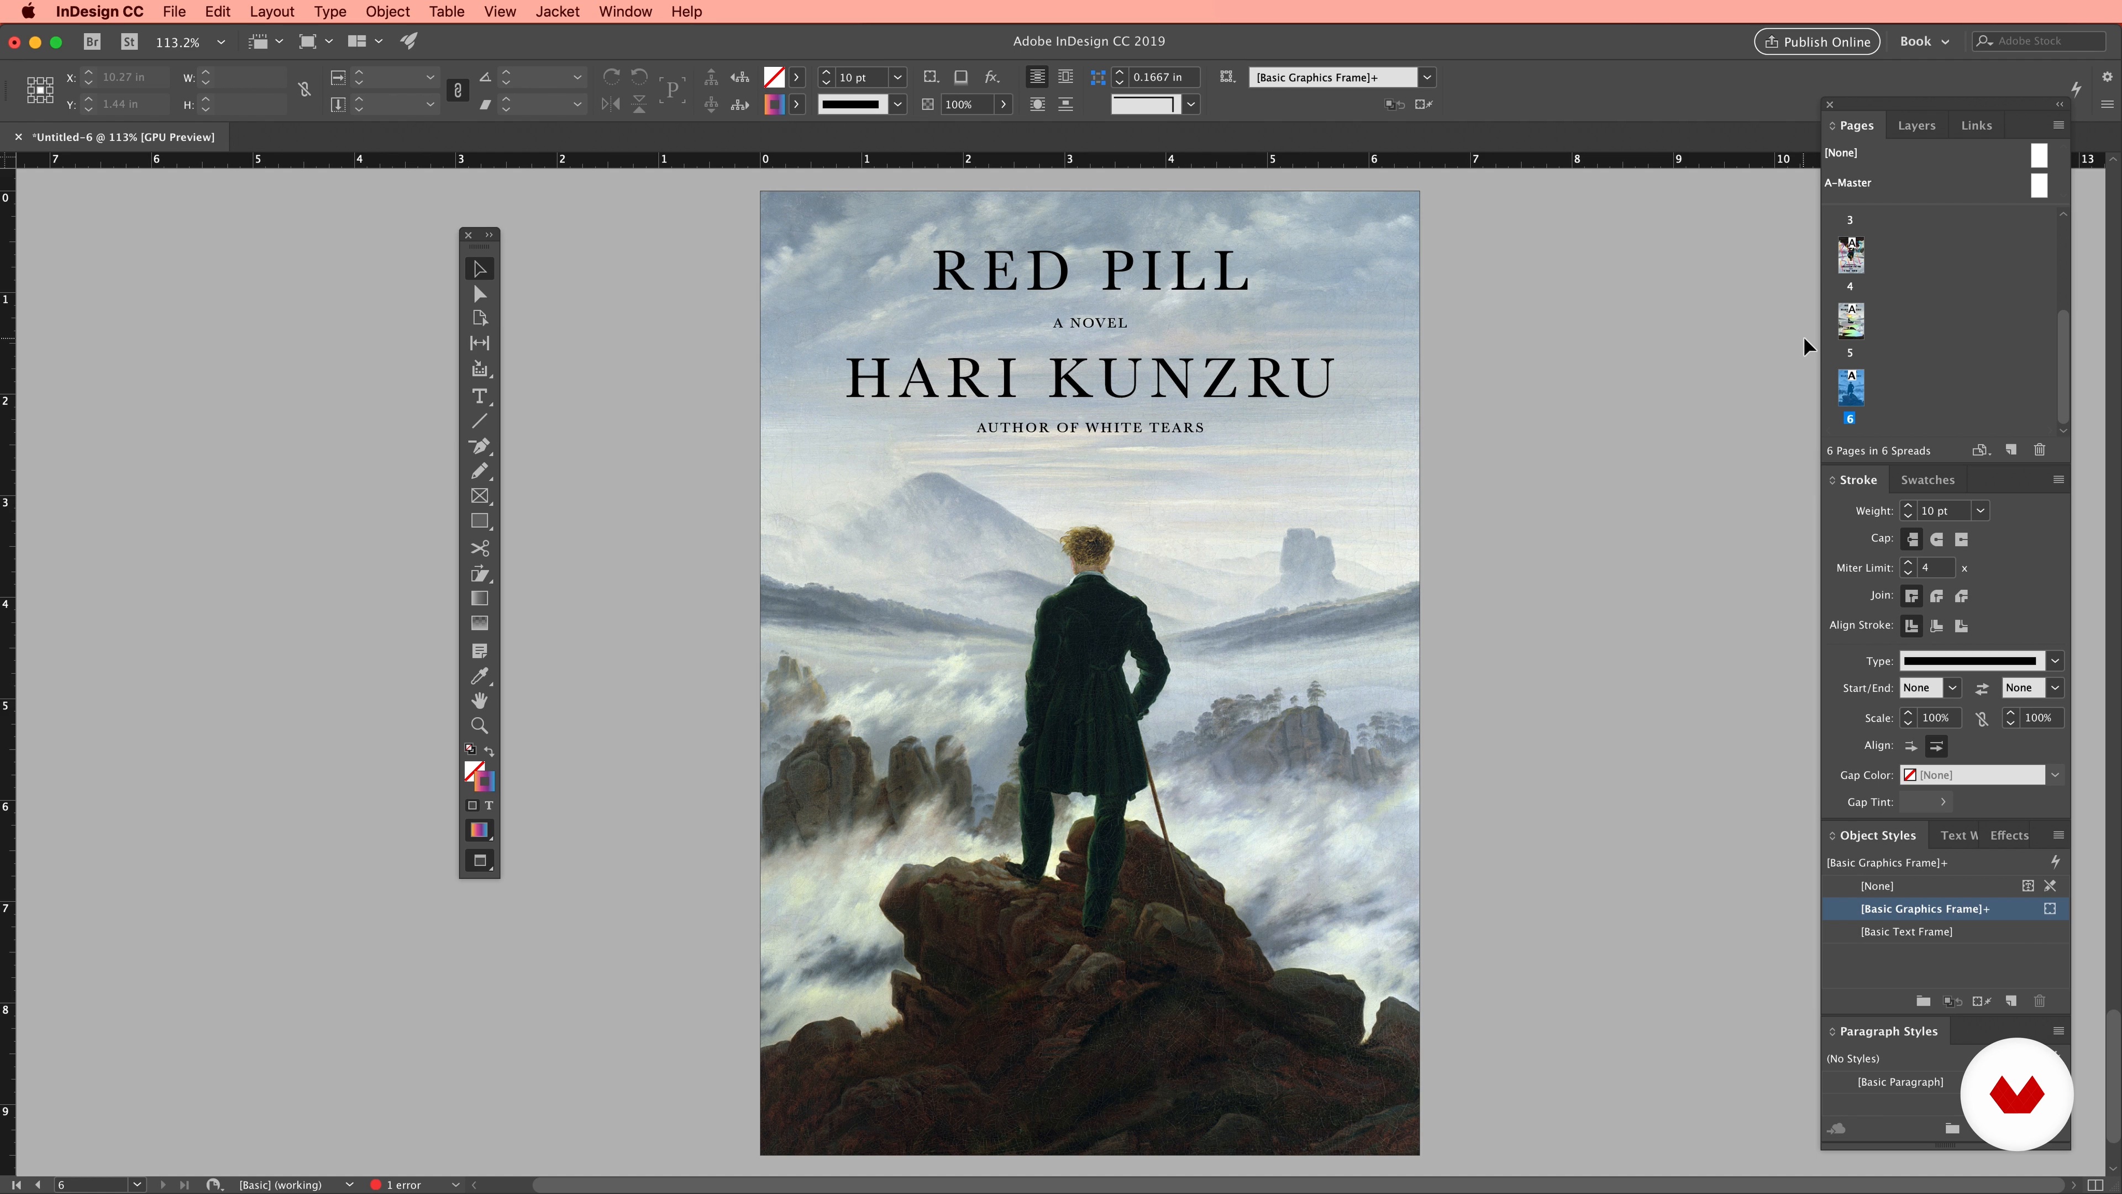This screenshot has height=1194, width=2122.
Task: Open the 1 error preflight indicator
Action: (x=403, y=1185)
